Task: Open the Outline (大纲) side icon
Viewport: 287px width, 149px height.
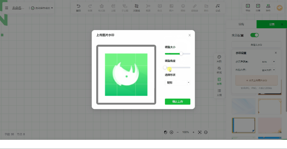Action: coord(219,92)
